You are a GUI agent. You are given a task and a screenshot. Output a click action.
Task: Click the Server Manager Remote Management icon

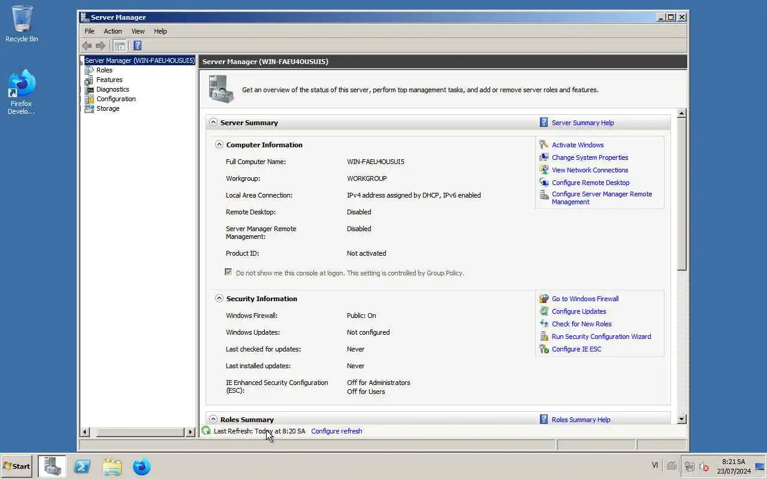543,195
